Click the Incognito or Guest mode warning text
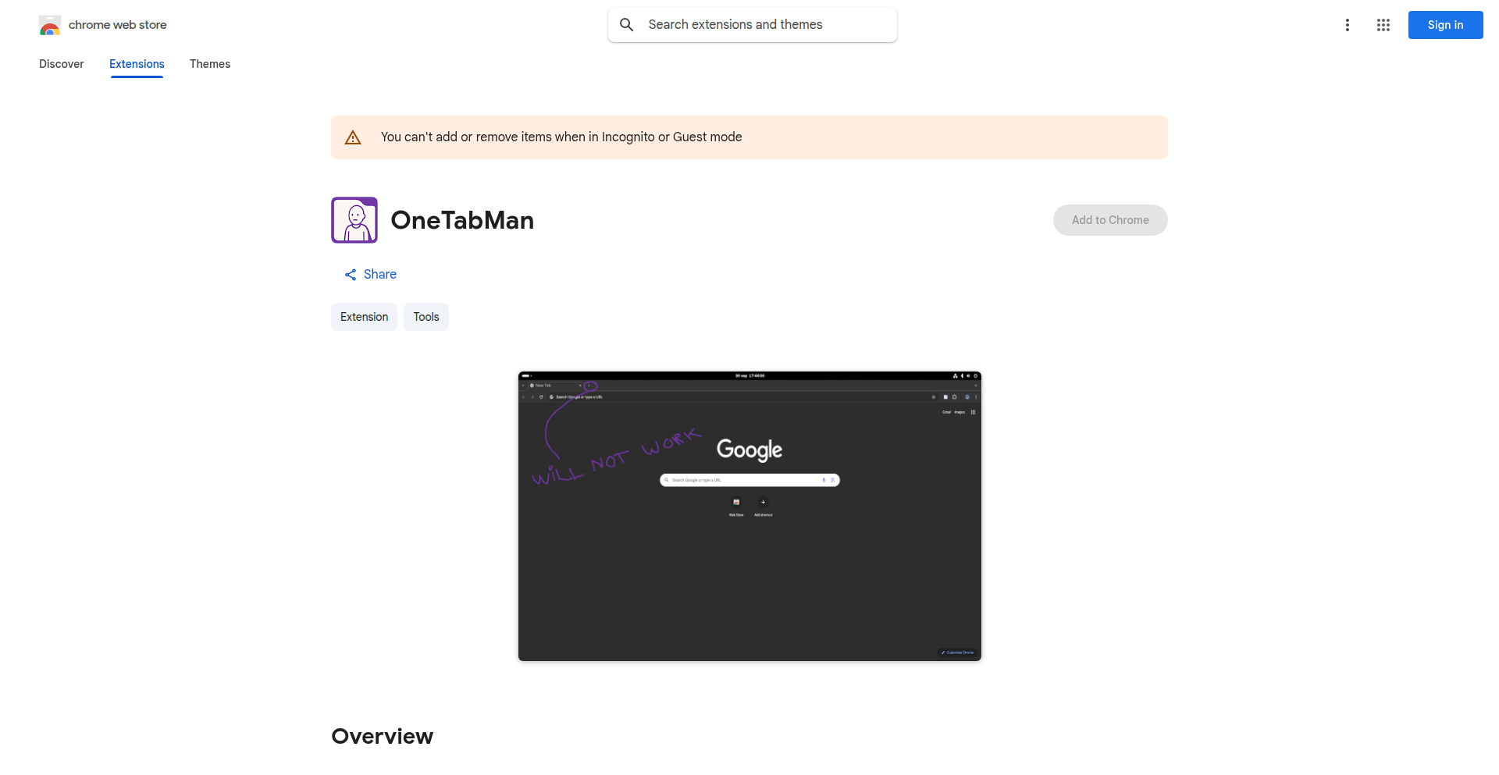Screen dimensions: 1499x775 (561, 137)
